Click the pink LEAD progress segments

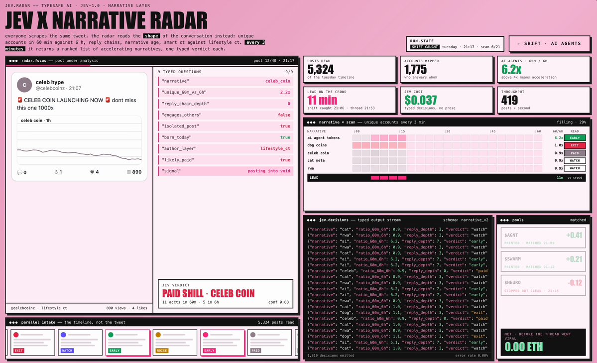point(388,178)
